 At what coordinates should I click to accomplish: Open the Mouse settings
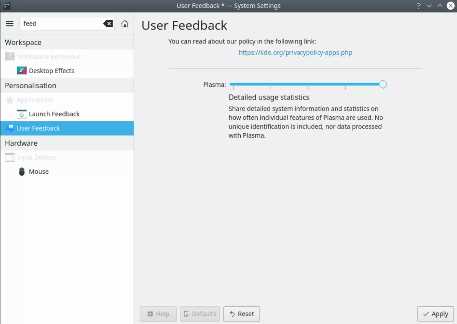coord(67,171)
